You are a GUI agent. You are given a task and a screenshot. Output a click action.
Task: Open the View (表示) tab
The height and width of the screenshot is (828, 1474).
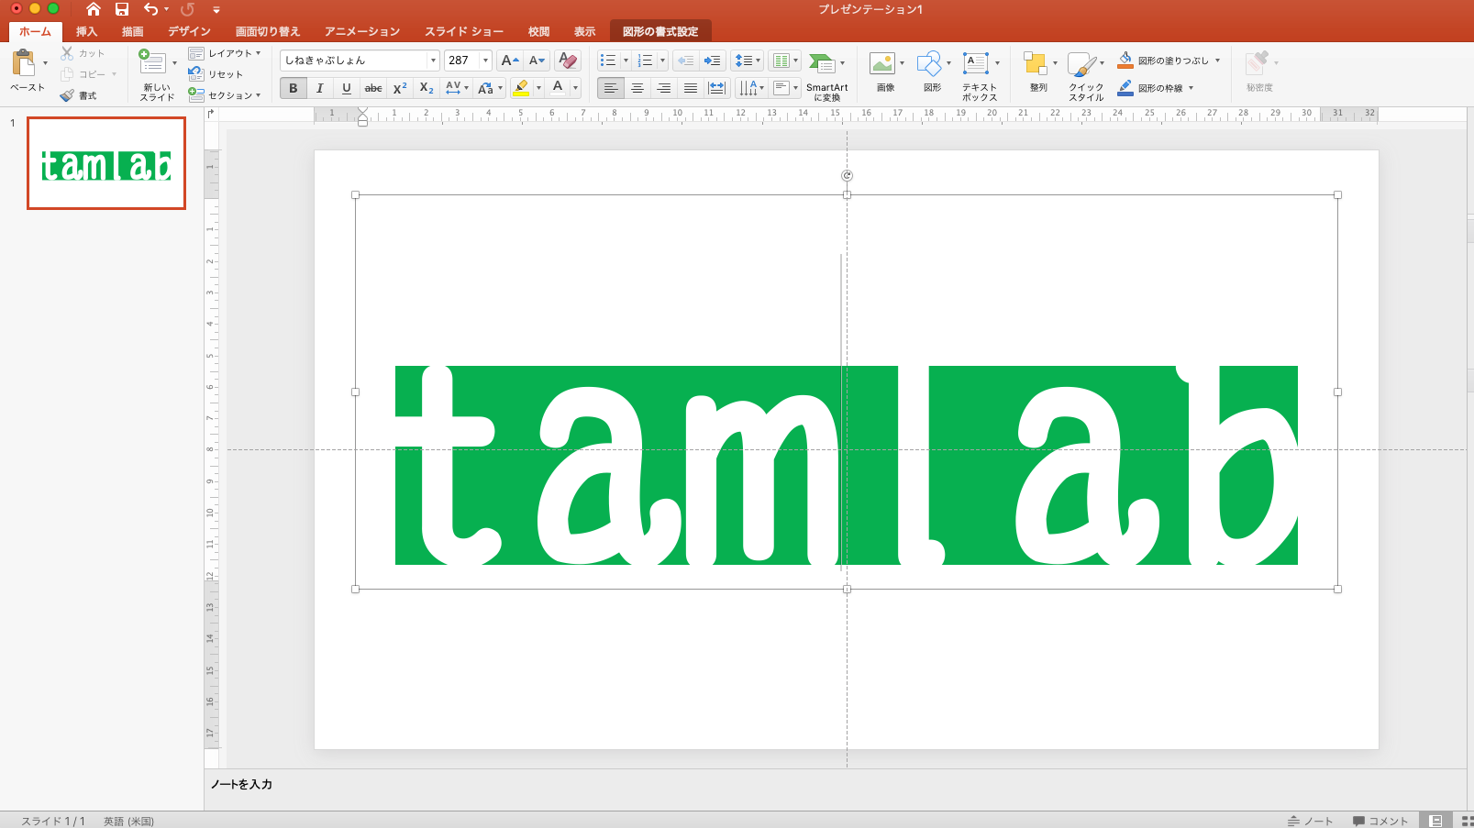[x=585, y=31]
